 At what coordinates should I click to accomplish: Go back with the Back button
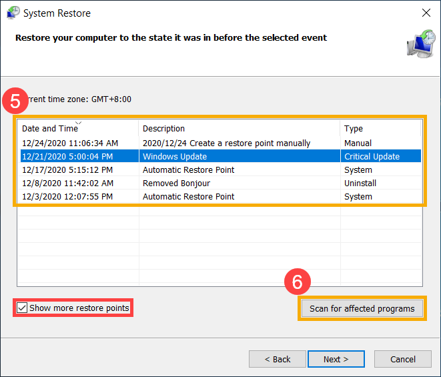click(x=277, y=359)
